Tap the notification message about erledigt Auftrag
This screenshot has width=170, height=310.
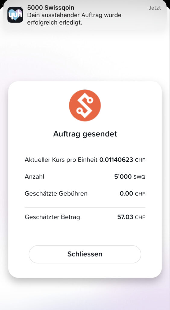point(74,19)
